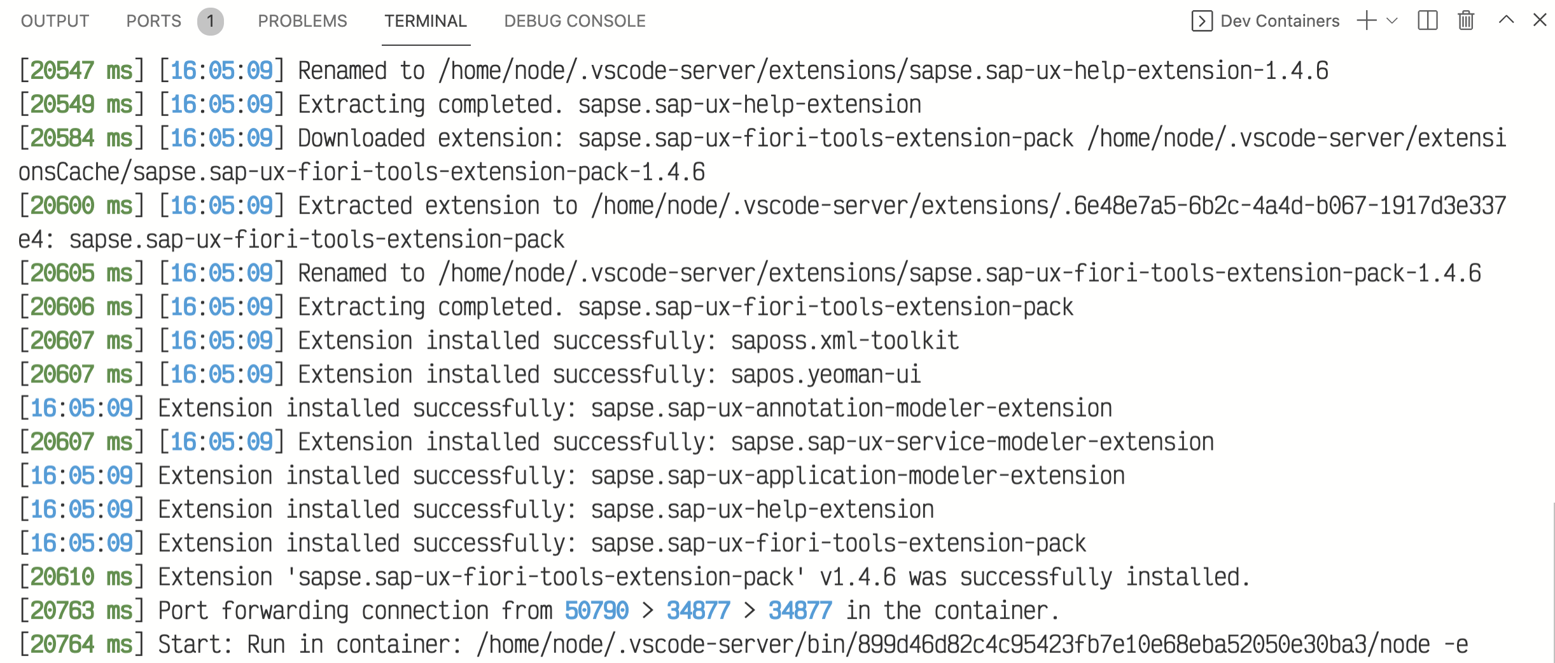Select the Dev Containers terminal label

(x=1280, y=21)
